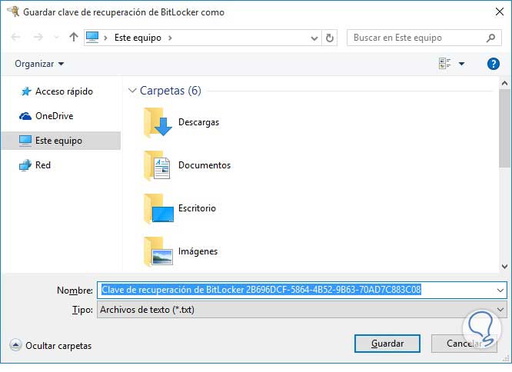Expand chevron after 'Este equipo' in address bar
This screenshot has width=512, height=372.
(x=170, y=38)
